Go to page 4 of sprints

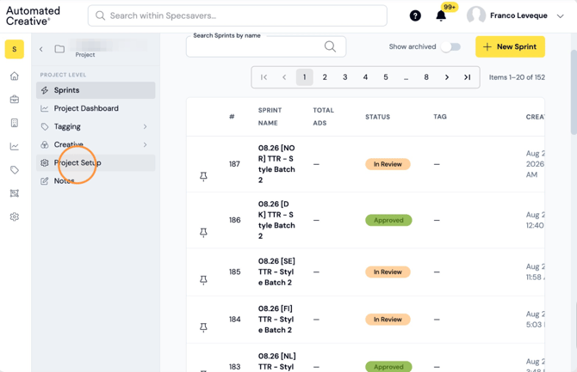[365, 77]
